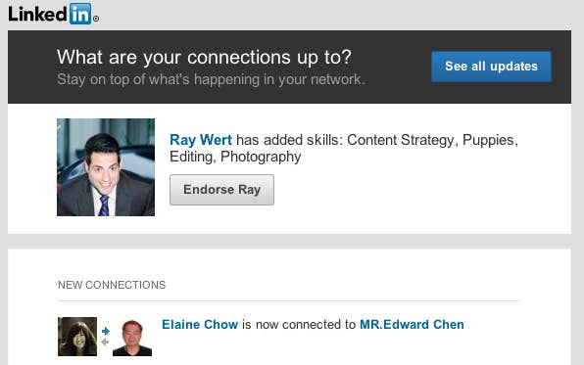Endorse Ray using the gray button

click(x=222, y=190)
